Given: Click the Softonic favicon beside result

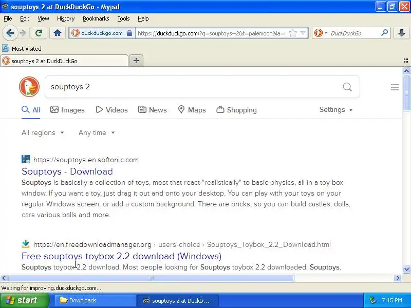Looking at the screenshot, I should [26, 159].
